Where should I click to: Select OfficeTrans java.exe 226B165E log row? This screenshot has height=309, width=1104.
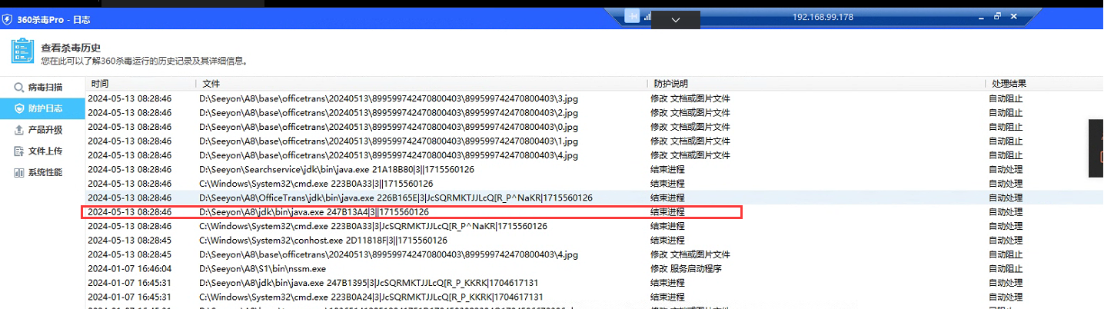594,198
